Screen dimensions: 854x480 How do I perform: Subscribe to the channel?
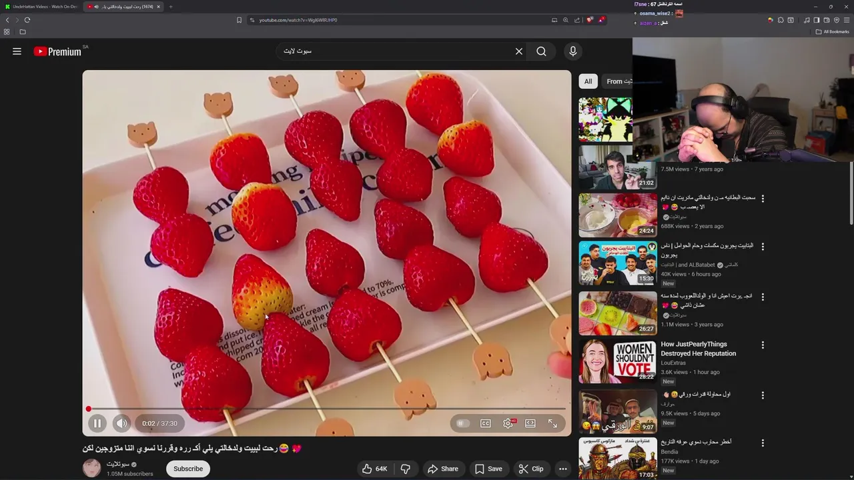pos(188,469)
